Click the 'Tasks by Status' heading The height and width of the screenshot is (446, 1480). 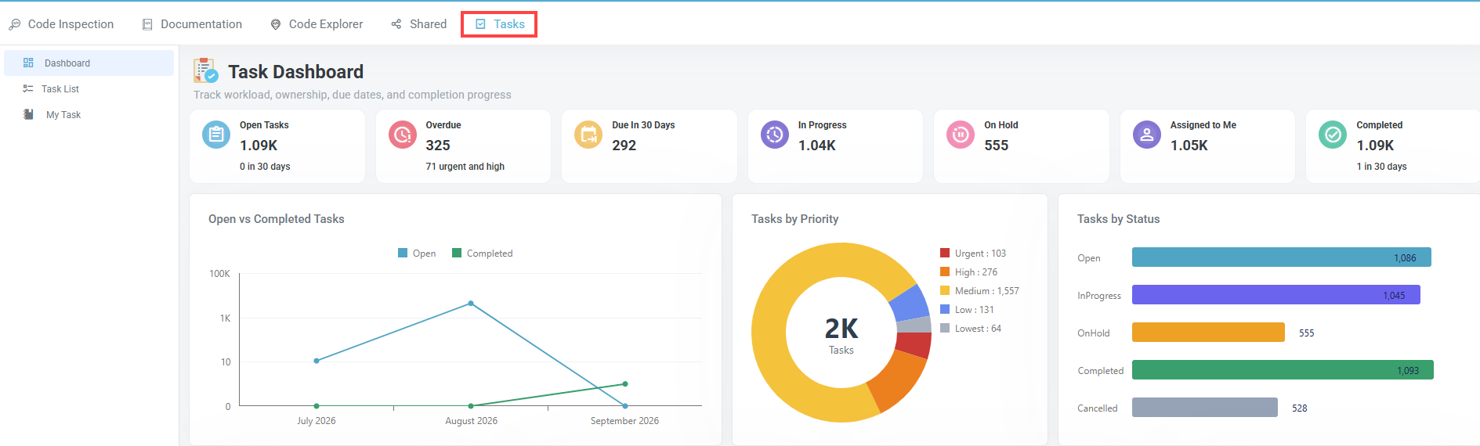[x=1118, y=219]
